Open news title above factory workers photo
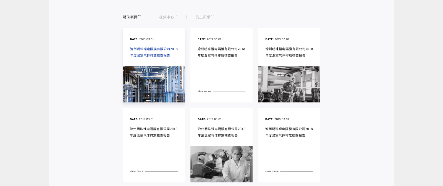 click(x=289, y=52)
